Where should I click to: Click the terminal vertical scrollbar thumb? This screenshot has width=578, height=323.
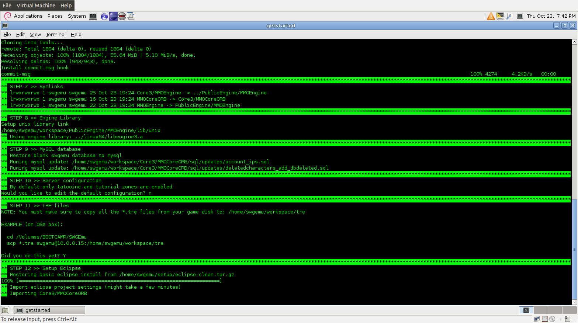574,250
